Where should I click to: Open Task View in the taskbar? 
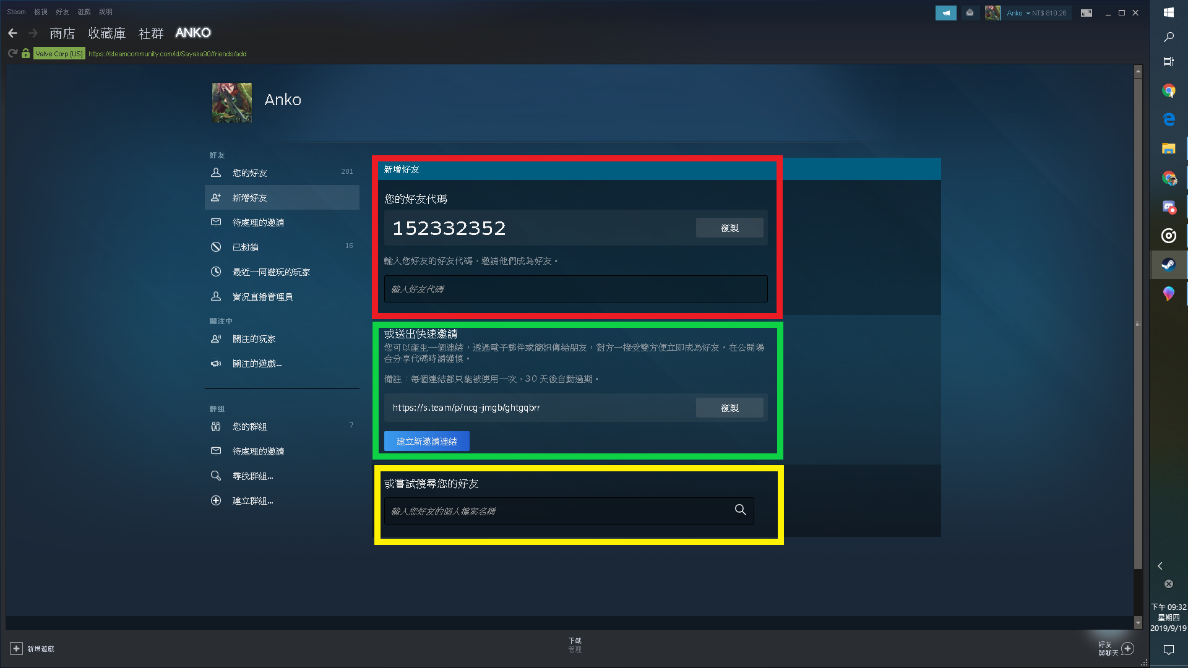[x=1168, y=62]
